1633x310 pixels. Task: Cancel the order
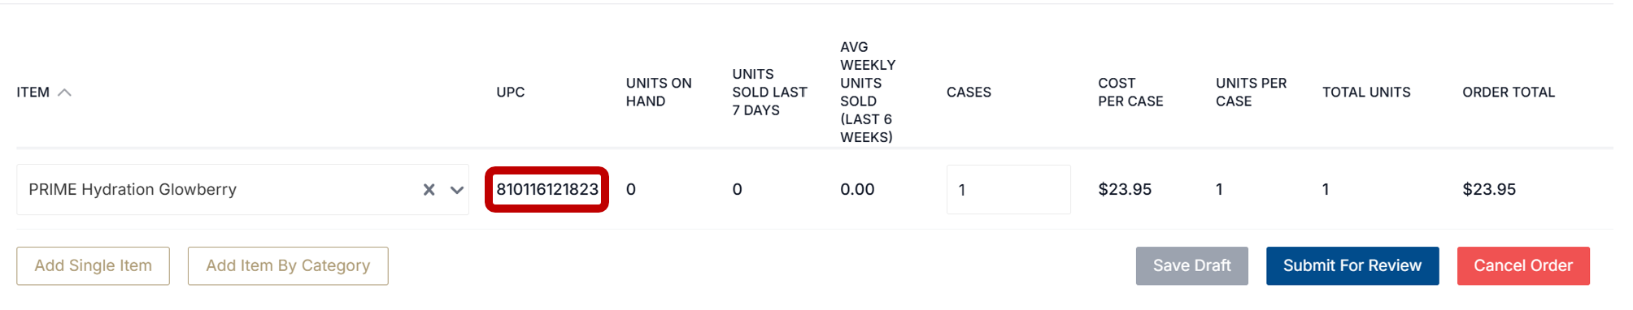click(x=1523, y=266)
